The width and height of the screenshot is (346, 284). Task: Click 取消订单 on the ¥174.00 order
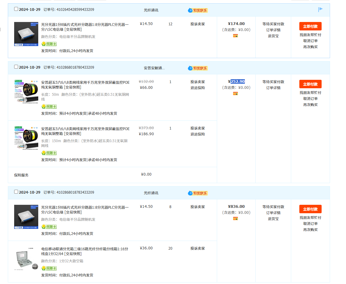coord(310,41)
